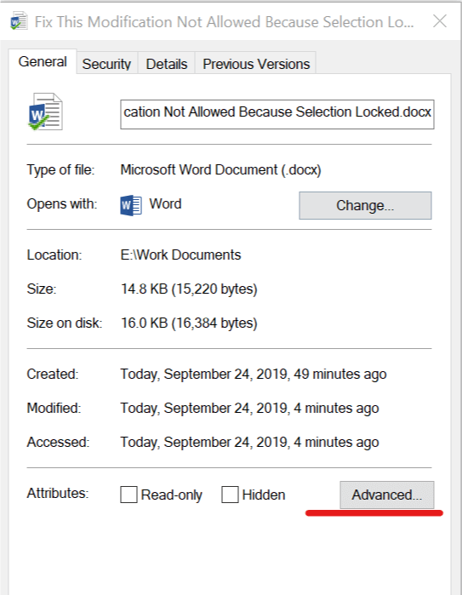Image resolution: width=462 pixels, height=595 pixels.
Task: Switch to the Security tab
Action: (x=106, y=63)
